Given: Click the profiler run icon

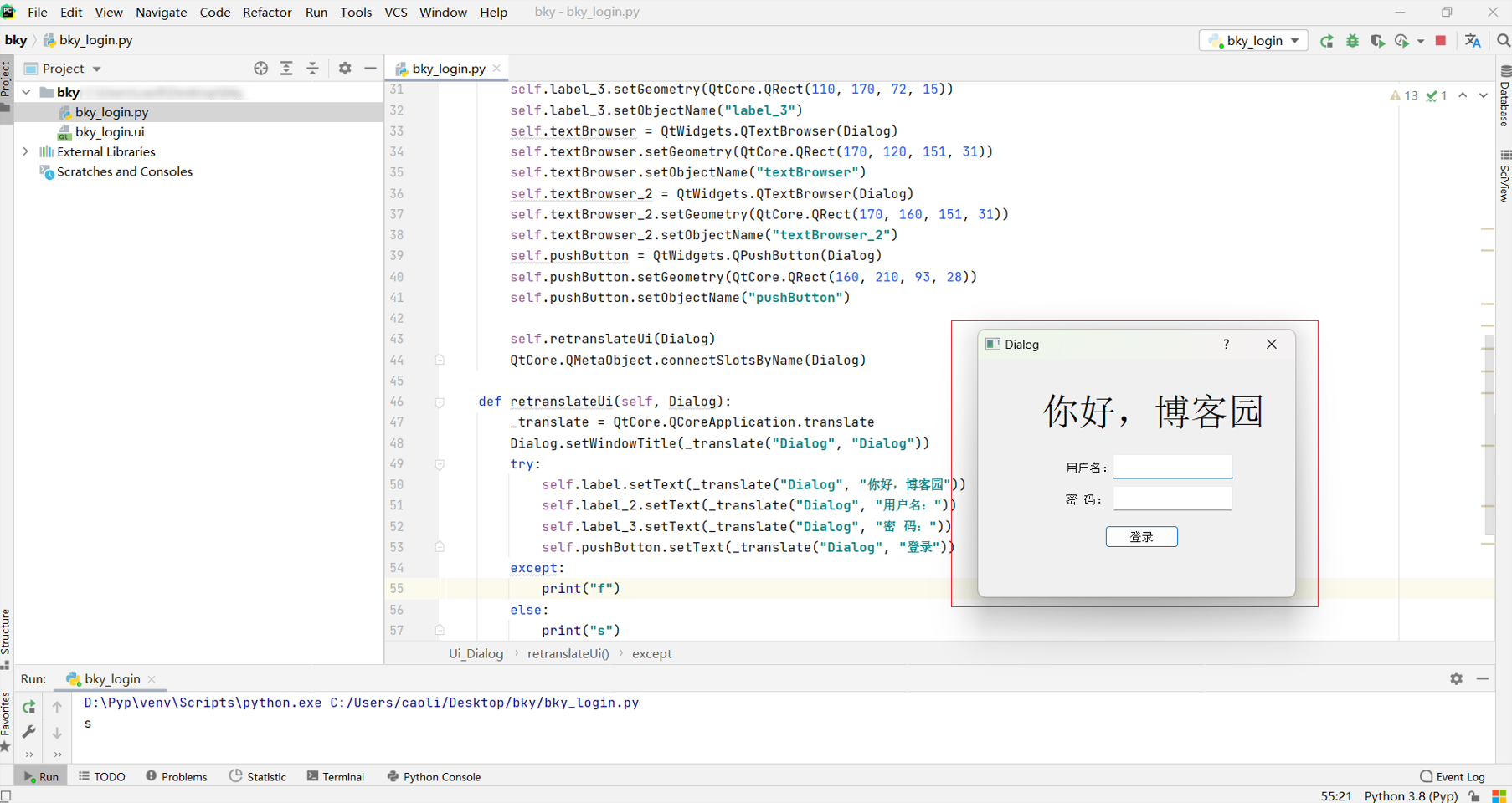Looking at the screenshot, I should [1402, 41].
